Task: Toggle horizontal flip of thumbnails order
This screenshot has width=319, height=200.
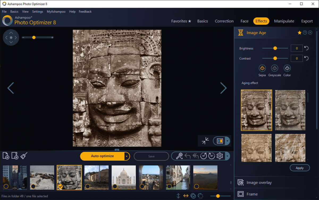Action: click(x=186, y=196)
